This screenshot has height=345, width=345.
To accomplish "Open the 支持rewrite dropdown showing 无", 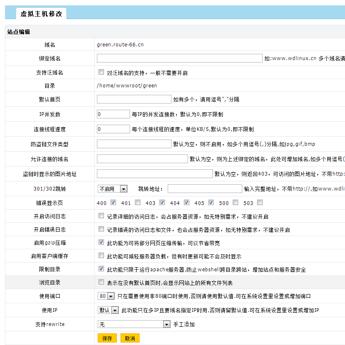I will pos(134,324).
